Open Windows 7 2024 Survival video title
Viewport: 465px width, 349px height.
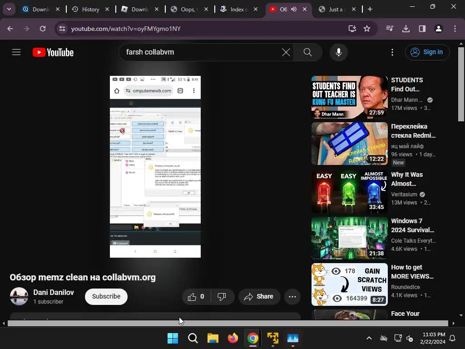coord(412,225)
